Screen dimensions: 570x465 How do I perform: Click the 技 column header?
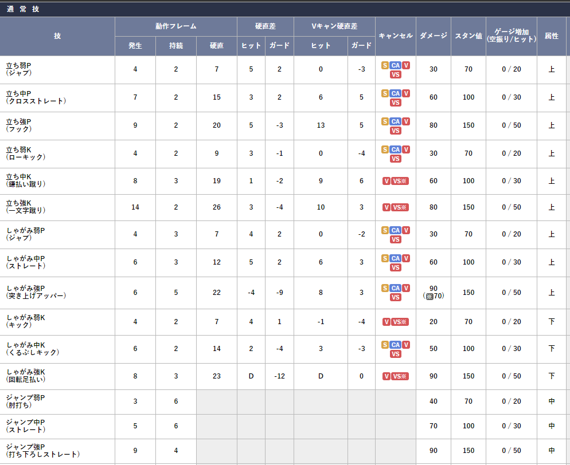tap(57, 36)
